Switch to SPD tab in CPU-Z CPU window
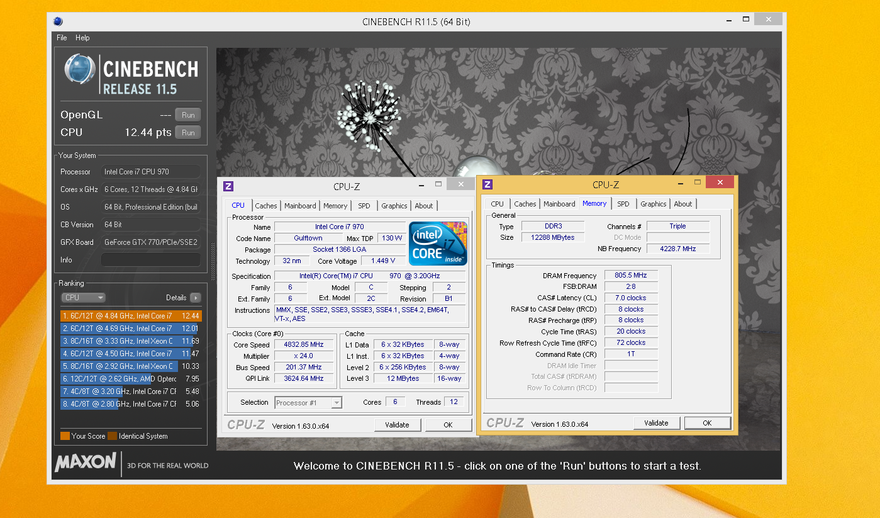This screenshot has height=518, width=880. (x=364, y=206)
